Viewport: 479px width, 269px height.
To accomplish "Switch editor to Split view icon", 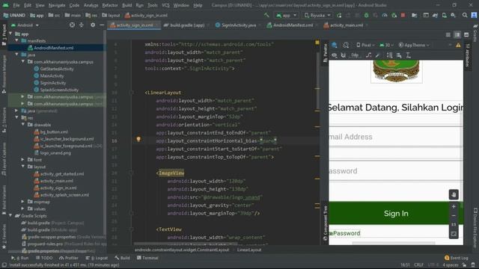I will pos(457,35).
